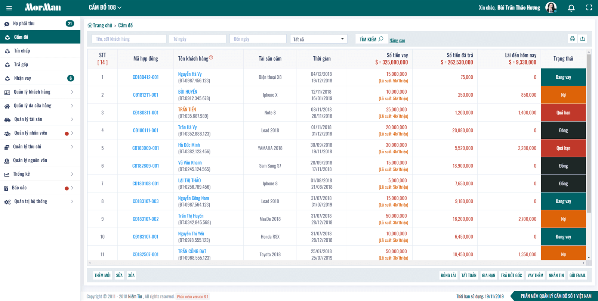Viewport: 598px width, 301px height.
Task: Click the Quá hạn status for TRẦN TIẾN
Action: pyautogui.click(x=563, y=113)
